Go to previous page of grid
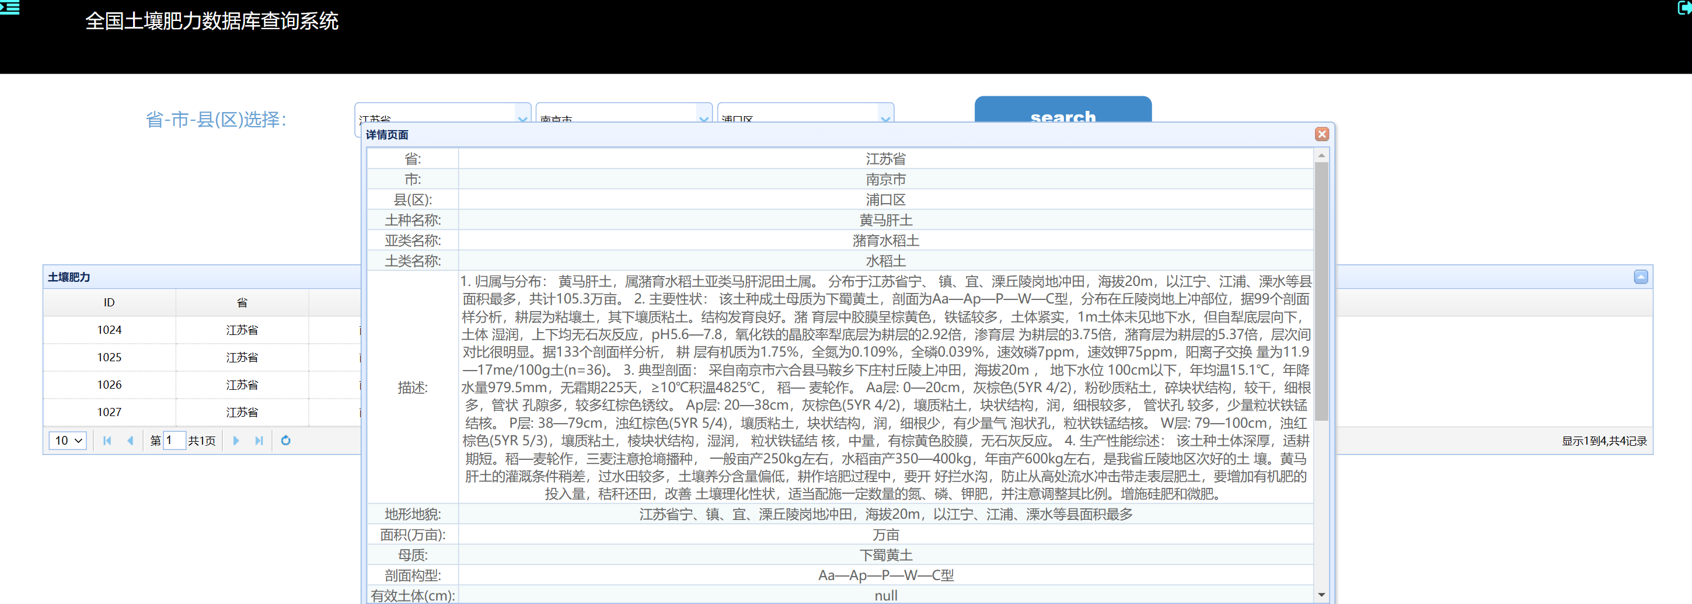 coord(130,441)
